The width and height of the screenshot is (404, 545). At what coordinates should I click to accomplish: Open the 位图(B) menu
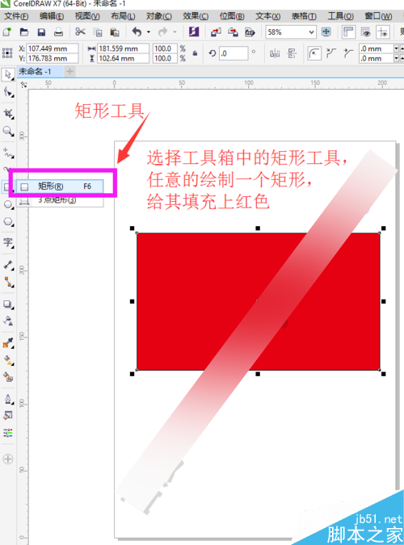pos(232,16)
